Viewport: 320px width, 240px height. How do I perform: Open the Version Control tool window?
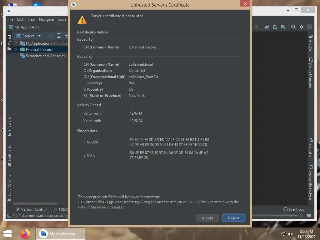coord(32,209)
